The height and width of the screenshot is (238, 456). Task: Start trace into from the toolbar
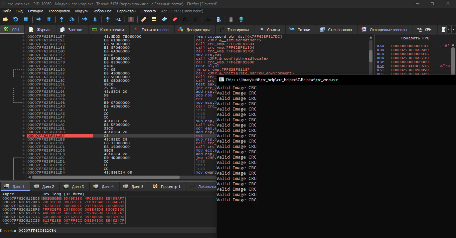click(x=85, y=19)
